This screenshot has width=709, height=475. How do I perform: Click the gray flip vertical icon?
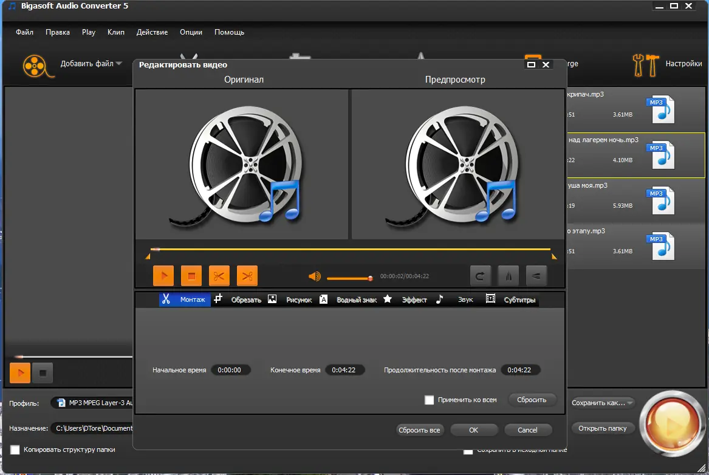[536, 276]
